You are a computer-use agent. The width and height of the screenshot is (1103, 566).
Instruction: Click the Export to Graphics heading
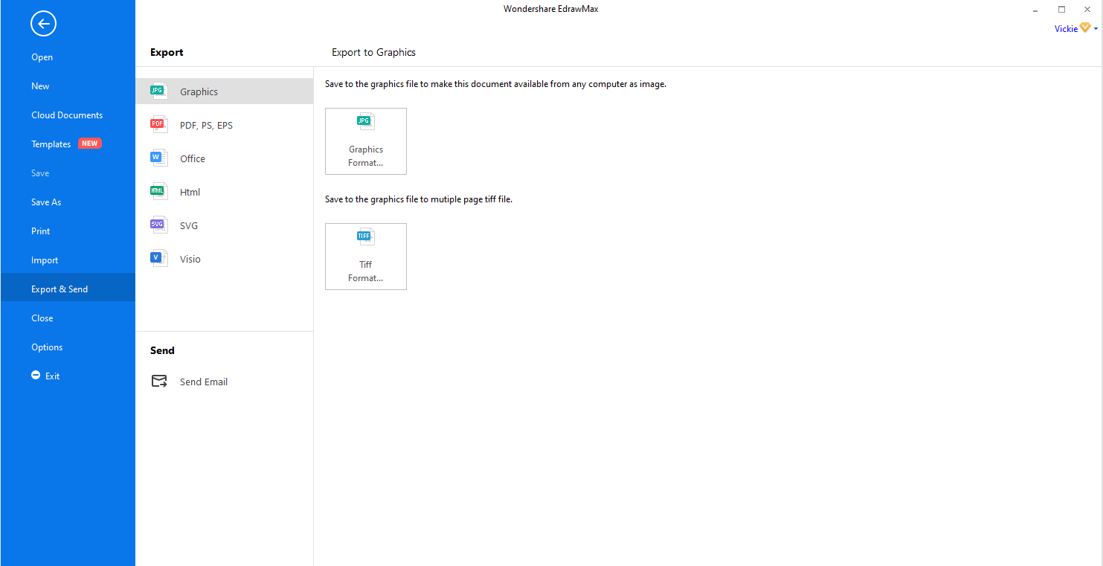(373, 53)
